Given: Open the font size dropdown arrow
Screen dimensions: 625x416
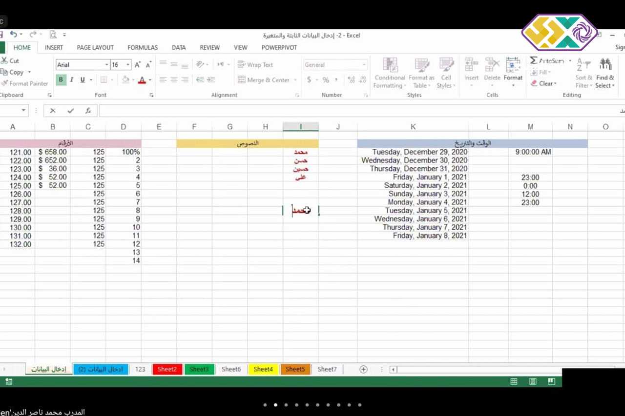Looking at the screenshot, I should click(128, 65).
